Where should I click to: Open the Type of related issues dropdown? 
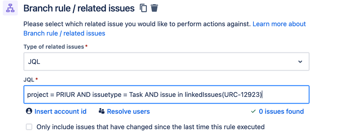[166, 62]
